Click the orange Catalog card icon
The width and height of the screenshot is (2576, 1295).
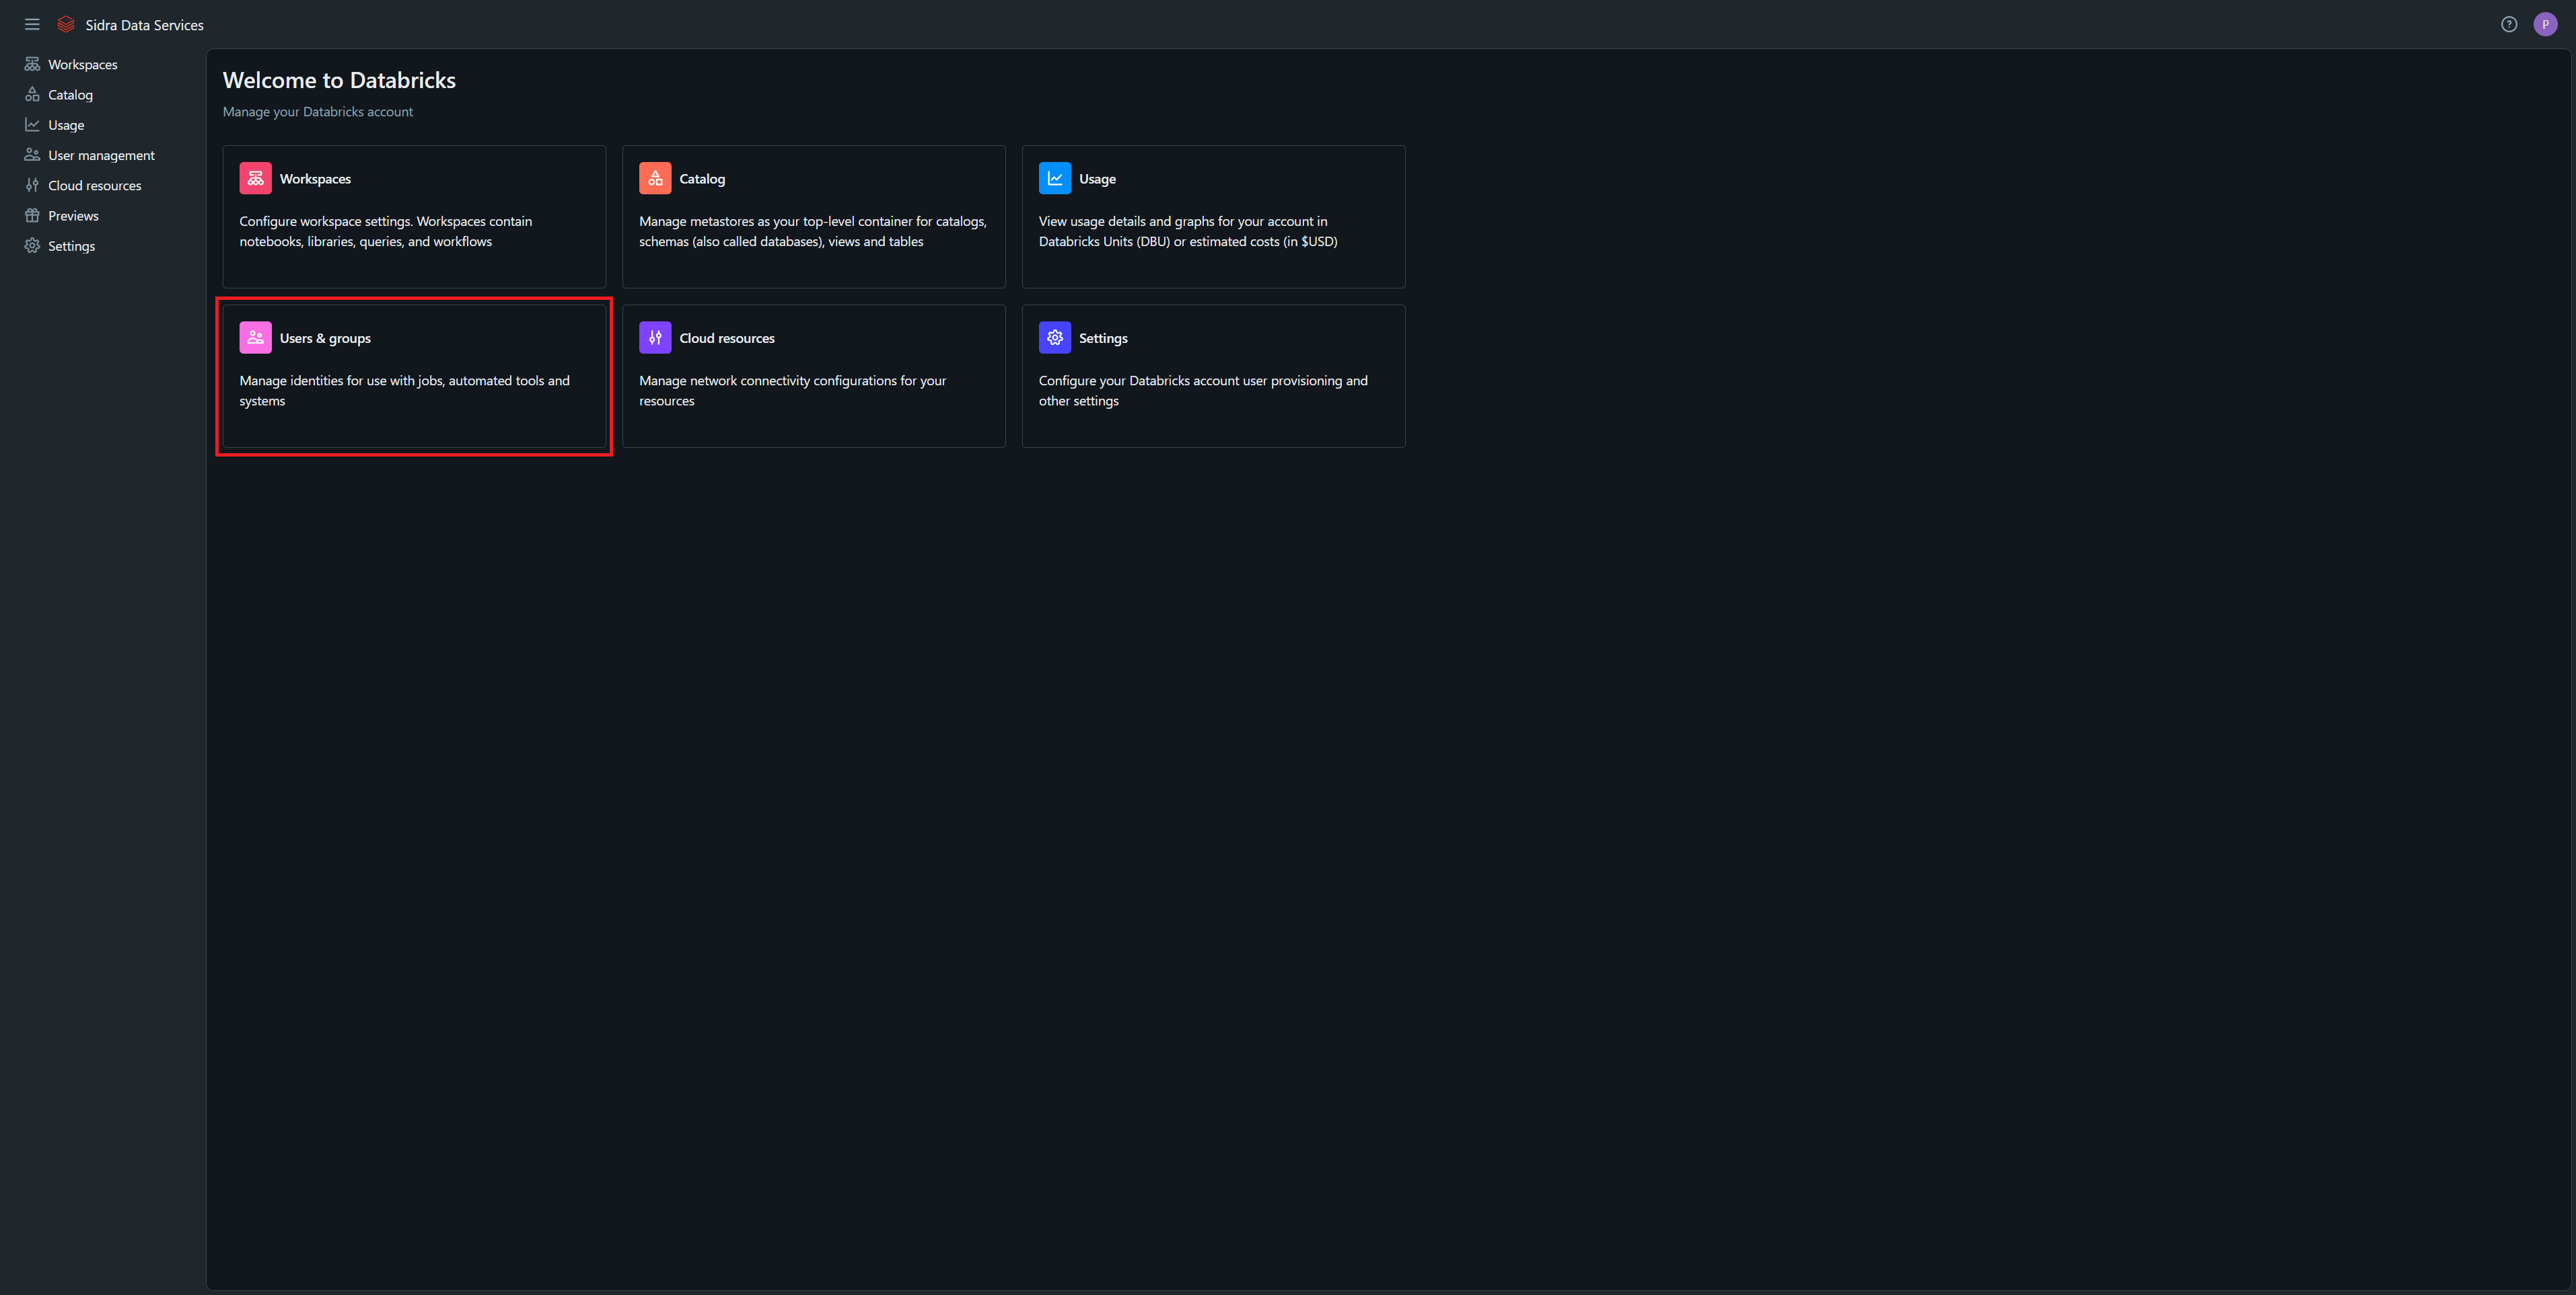click(x=655, y=178)
